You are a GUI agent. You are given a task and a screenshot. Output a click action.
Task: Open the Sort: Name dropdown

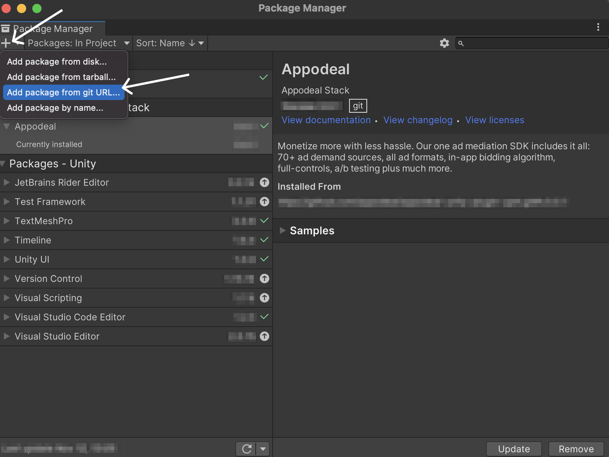click(x=170, y=43)
